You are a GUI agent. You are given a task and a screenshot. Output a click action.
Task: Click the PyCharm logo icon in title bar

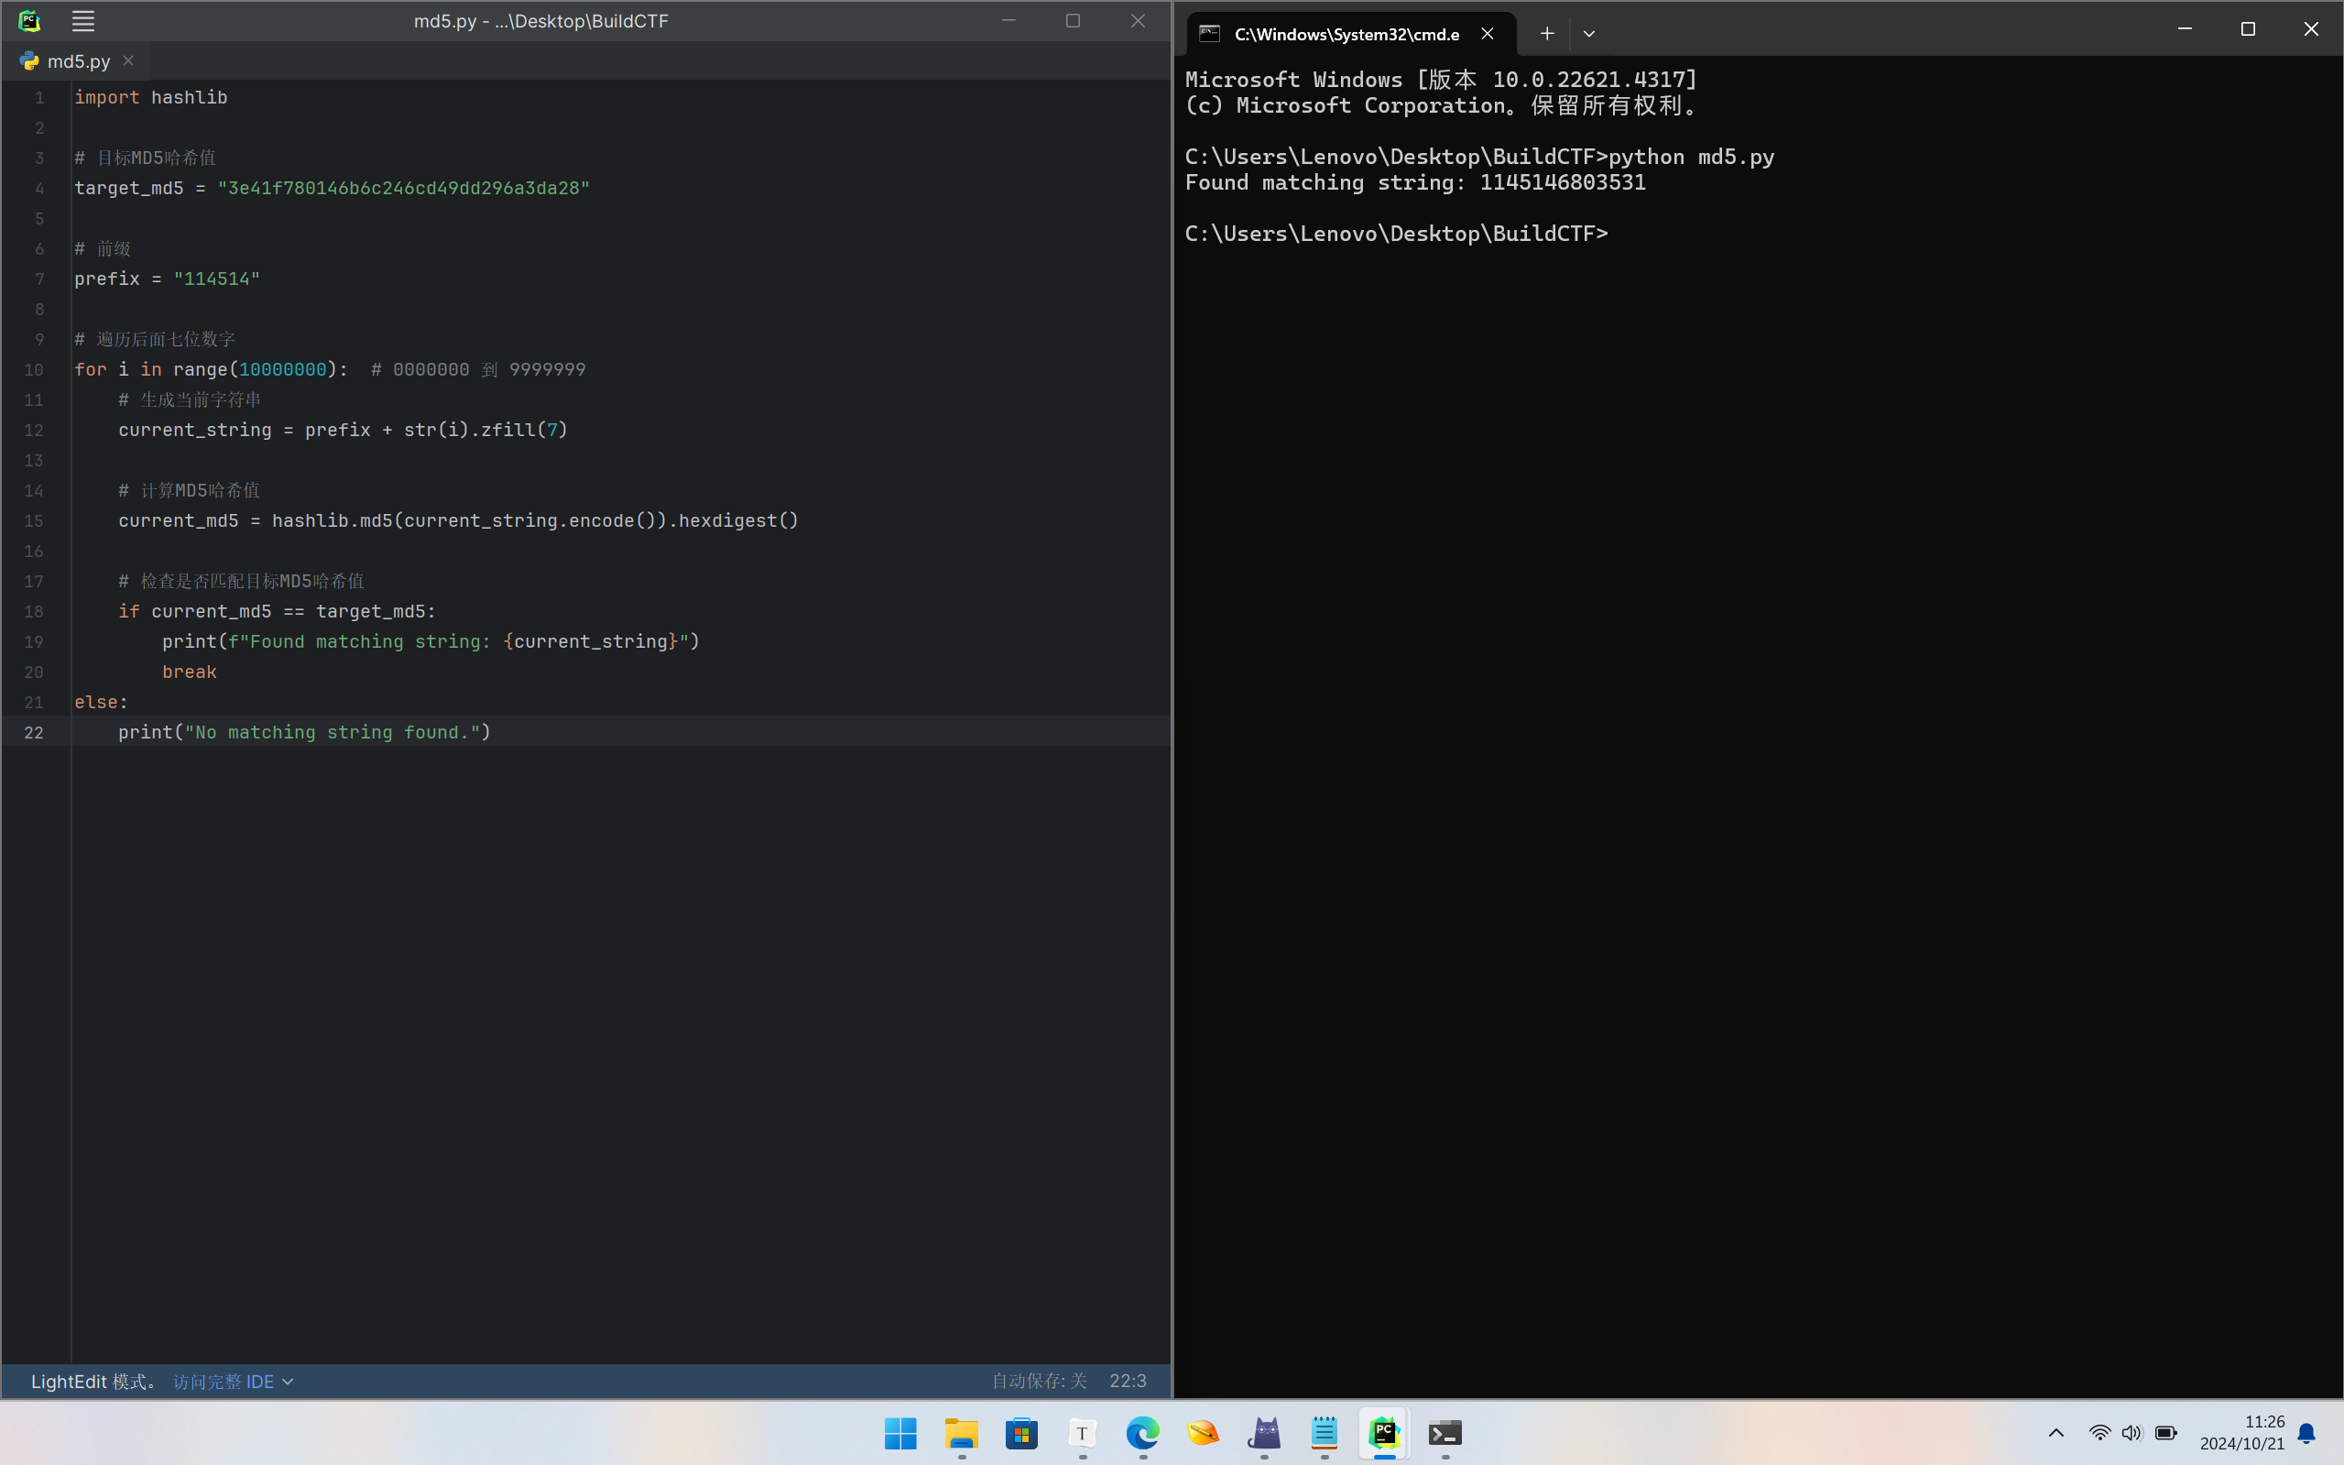pyautogui.click(x=29, y=20)
